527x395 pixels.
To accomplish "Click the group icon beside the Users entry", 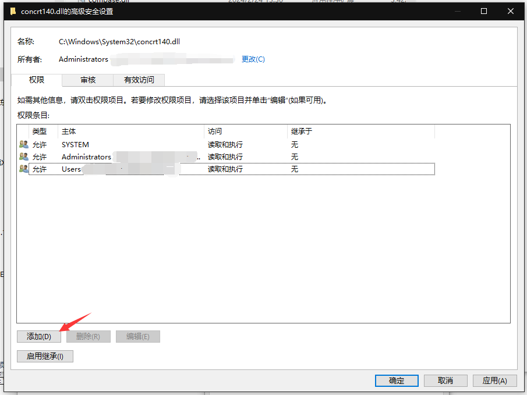I will point(23,169).
